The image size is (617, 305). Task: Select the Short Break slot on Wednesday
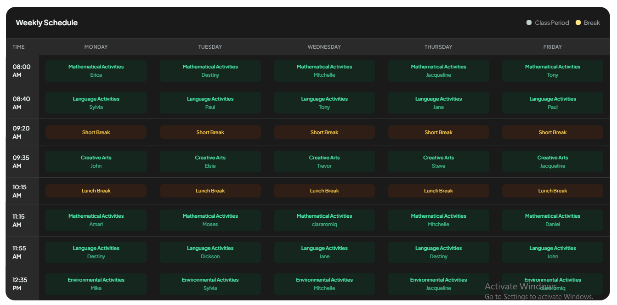324,132
